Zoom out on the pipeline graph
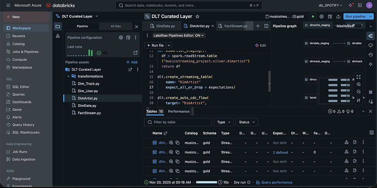Screen dimensions: 377x188 (x=359, y=92)
